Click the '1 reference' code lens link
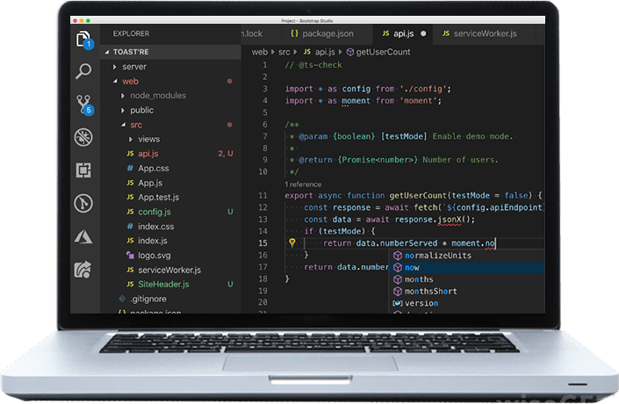Screen dimensions: 619x404 pyautogui.click(x=305, y=184)
